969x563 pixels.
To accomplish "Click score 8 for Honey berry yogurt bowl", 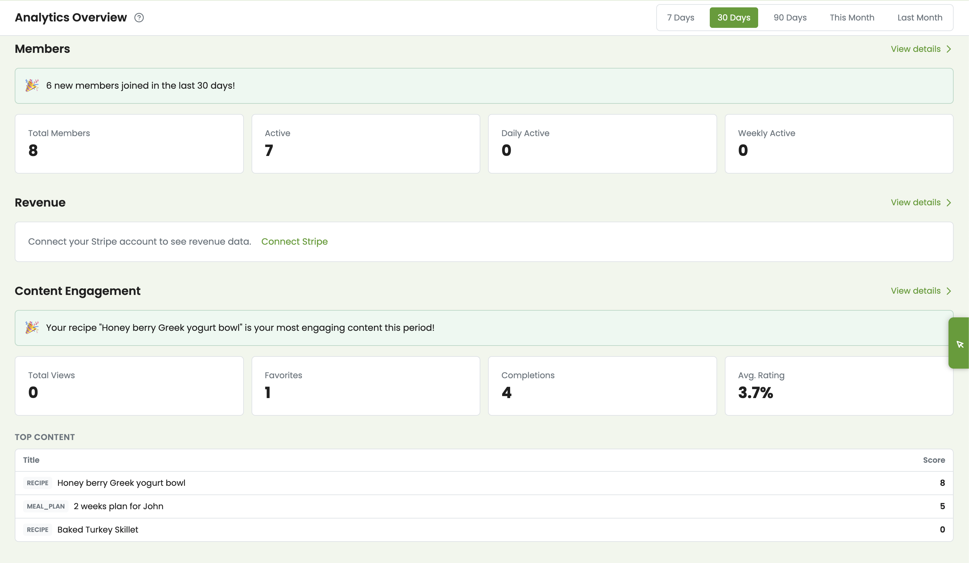I will (x=942, y=483).
